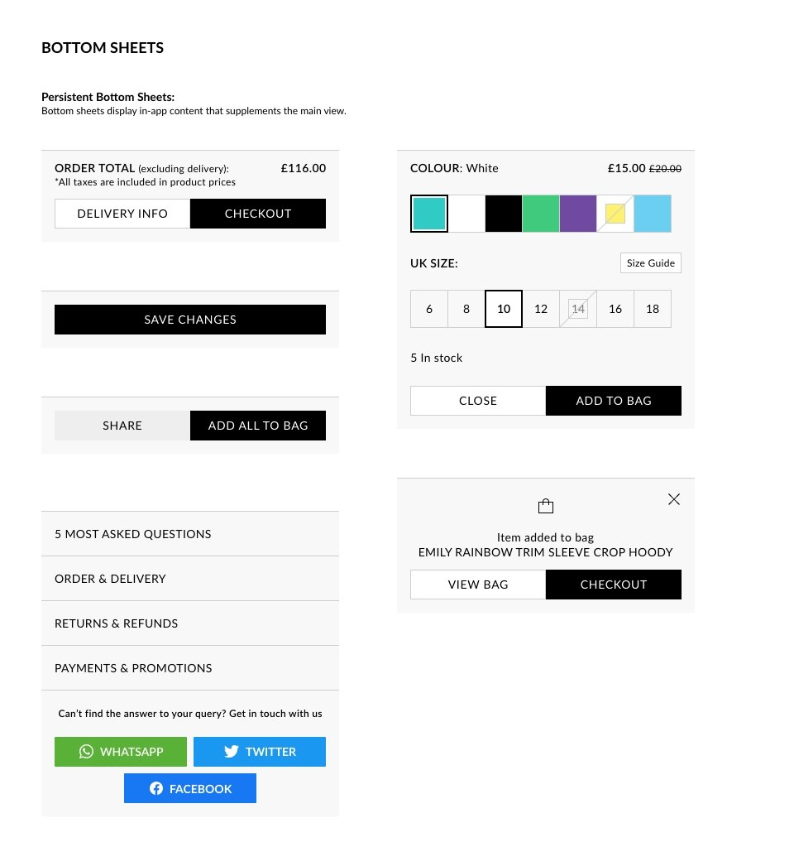Click the Twitter contact button
The height and width of the screenshot is (847, 794).
tap(260, 752)
